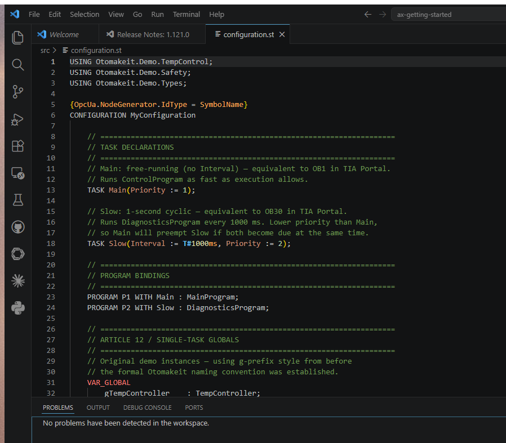Click 'No problems have been detected' message

[x=126, y=423]
